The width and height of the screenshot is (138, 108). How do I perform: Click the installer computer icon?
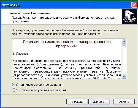129,16
